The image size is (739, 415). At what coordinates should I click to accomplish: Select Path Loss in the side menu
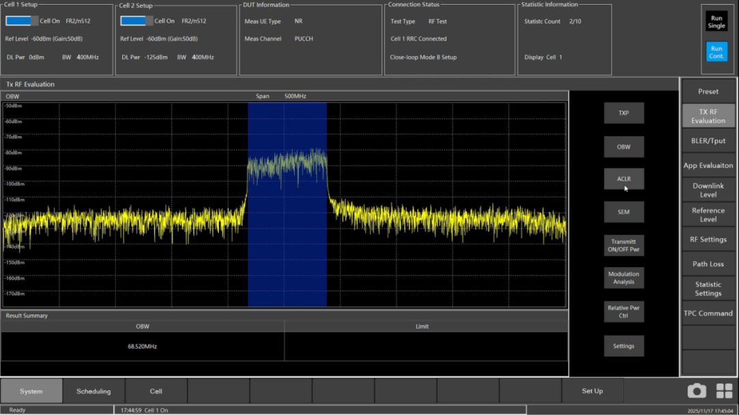click(x=708, y=264)
